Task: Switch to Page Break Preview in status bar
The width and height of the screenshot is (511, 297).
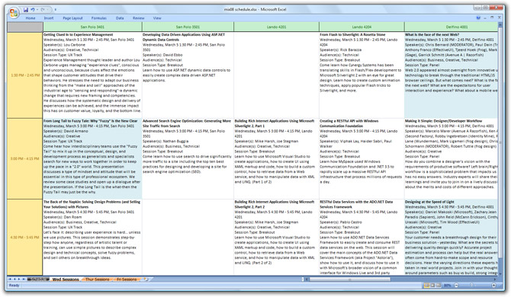Action: click(x=439, y=286)
